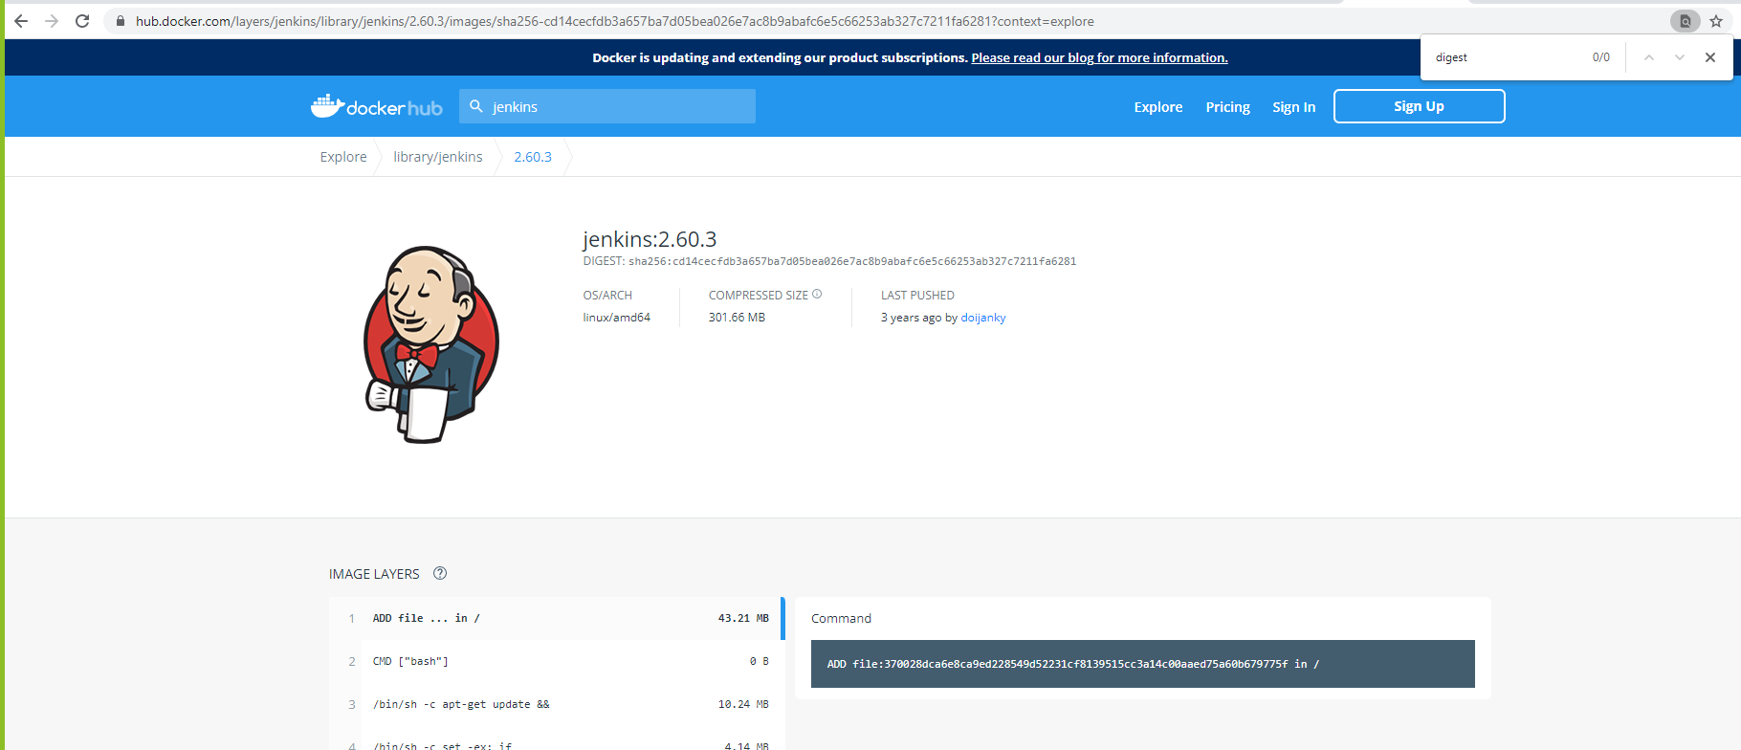The height and width of the screenshot is (750, 1741).
Task: Click the 2.60.3 breadcrumb
Action: pyautogui.click(x=533, y=157)
